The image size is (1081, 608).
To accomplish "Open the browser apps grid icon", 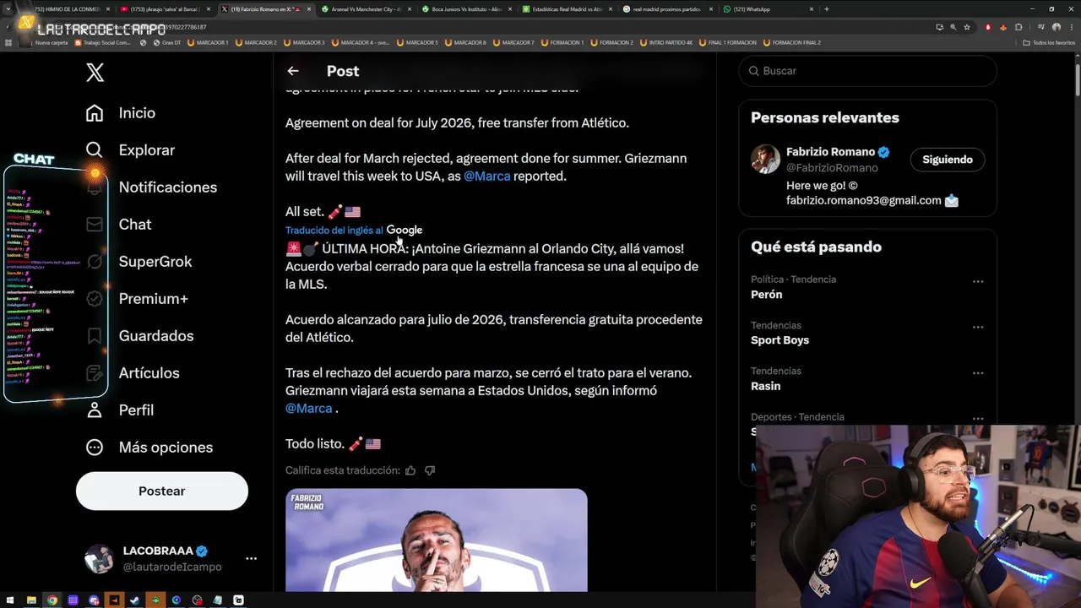I will (9, 42).
